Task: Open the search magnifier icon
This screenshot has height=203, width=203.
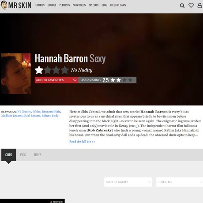Action: pos(182,6)
